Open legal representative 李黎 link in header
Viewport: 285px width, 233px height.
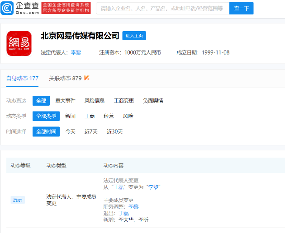(x=76, y=52)
